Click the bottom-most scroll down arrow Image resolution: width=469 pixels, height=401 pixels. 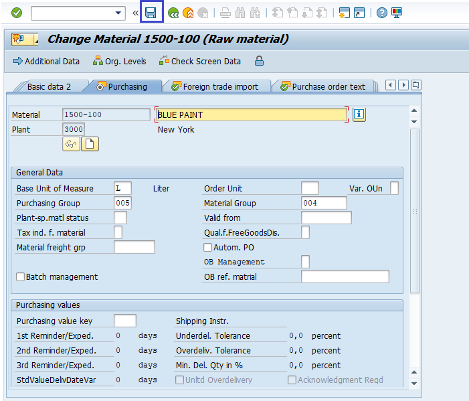[x=414, y=384]
